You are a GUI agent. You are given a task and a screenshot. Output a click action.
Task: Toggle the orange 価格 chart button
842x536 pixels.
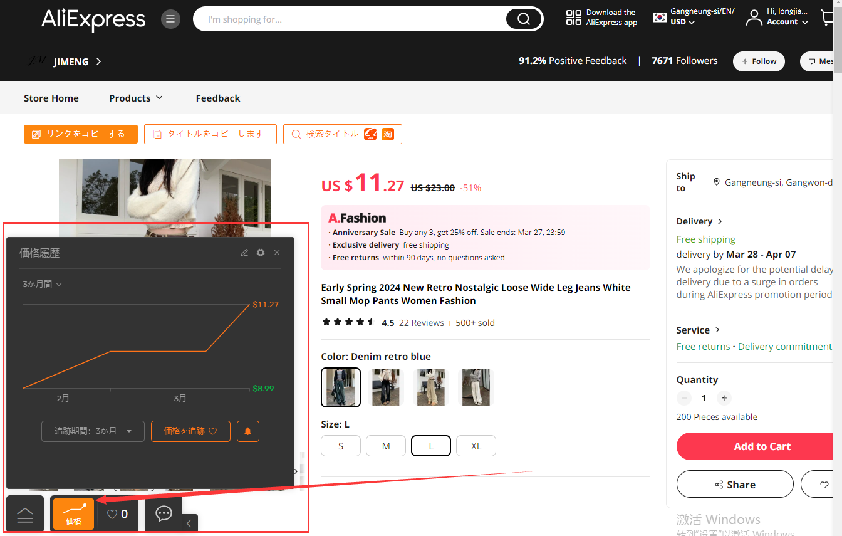pyautogui.click(x=73, y=514)
